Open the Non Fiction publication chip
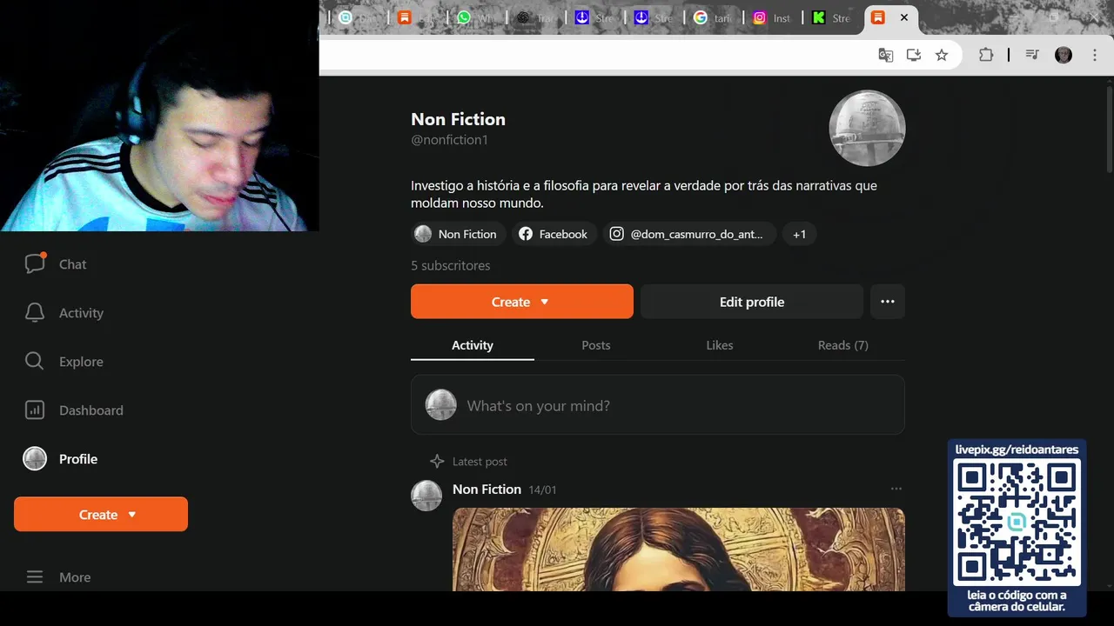 (457, 234)
